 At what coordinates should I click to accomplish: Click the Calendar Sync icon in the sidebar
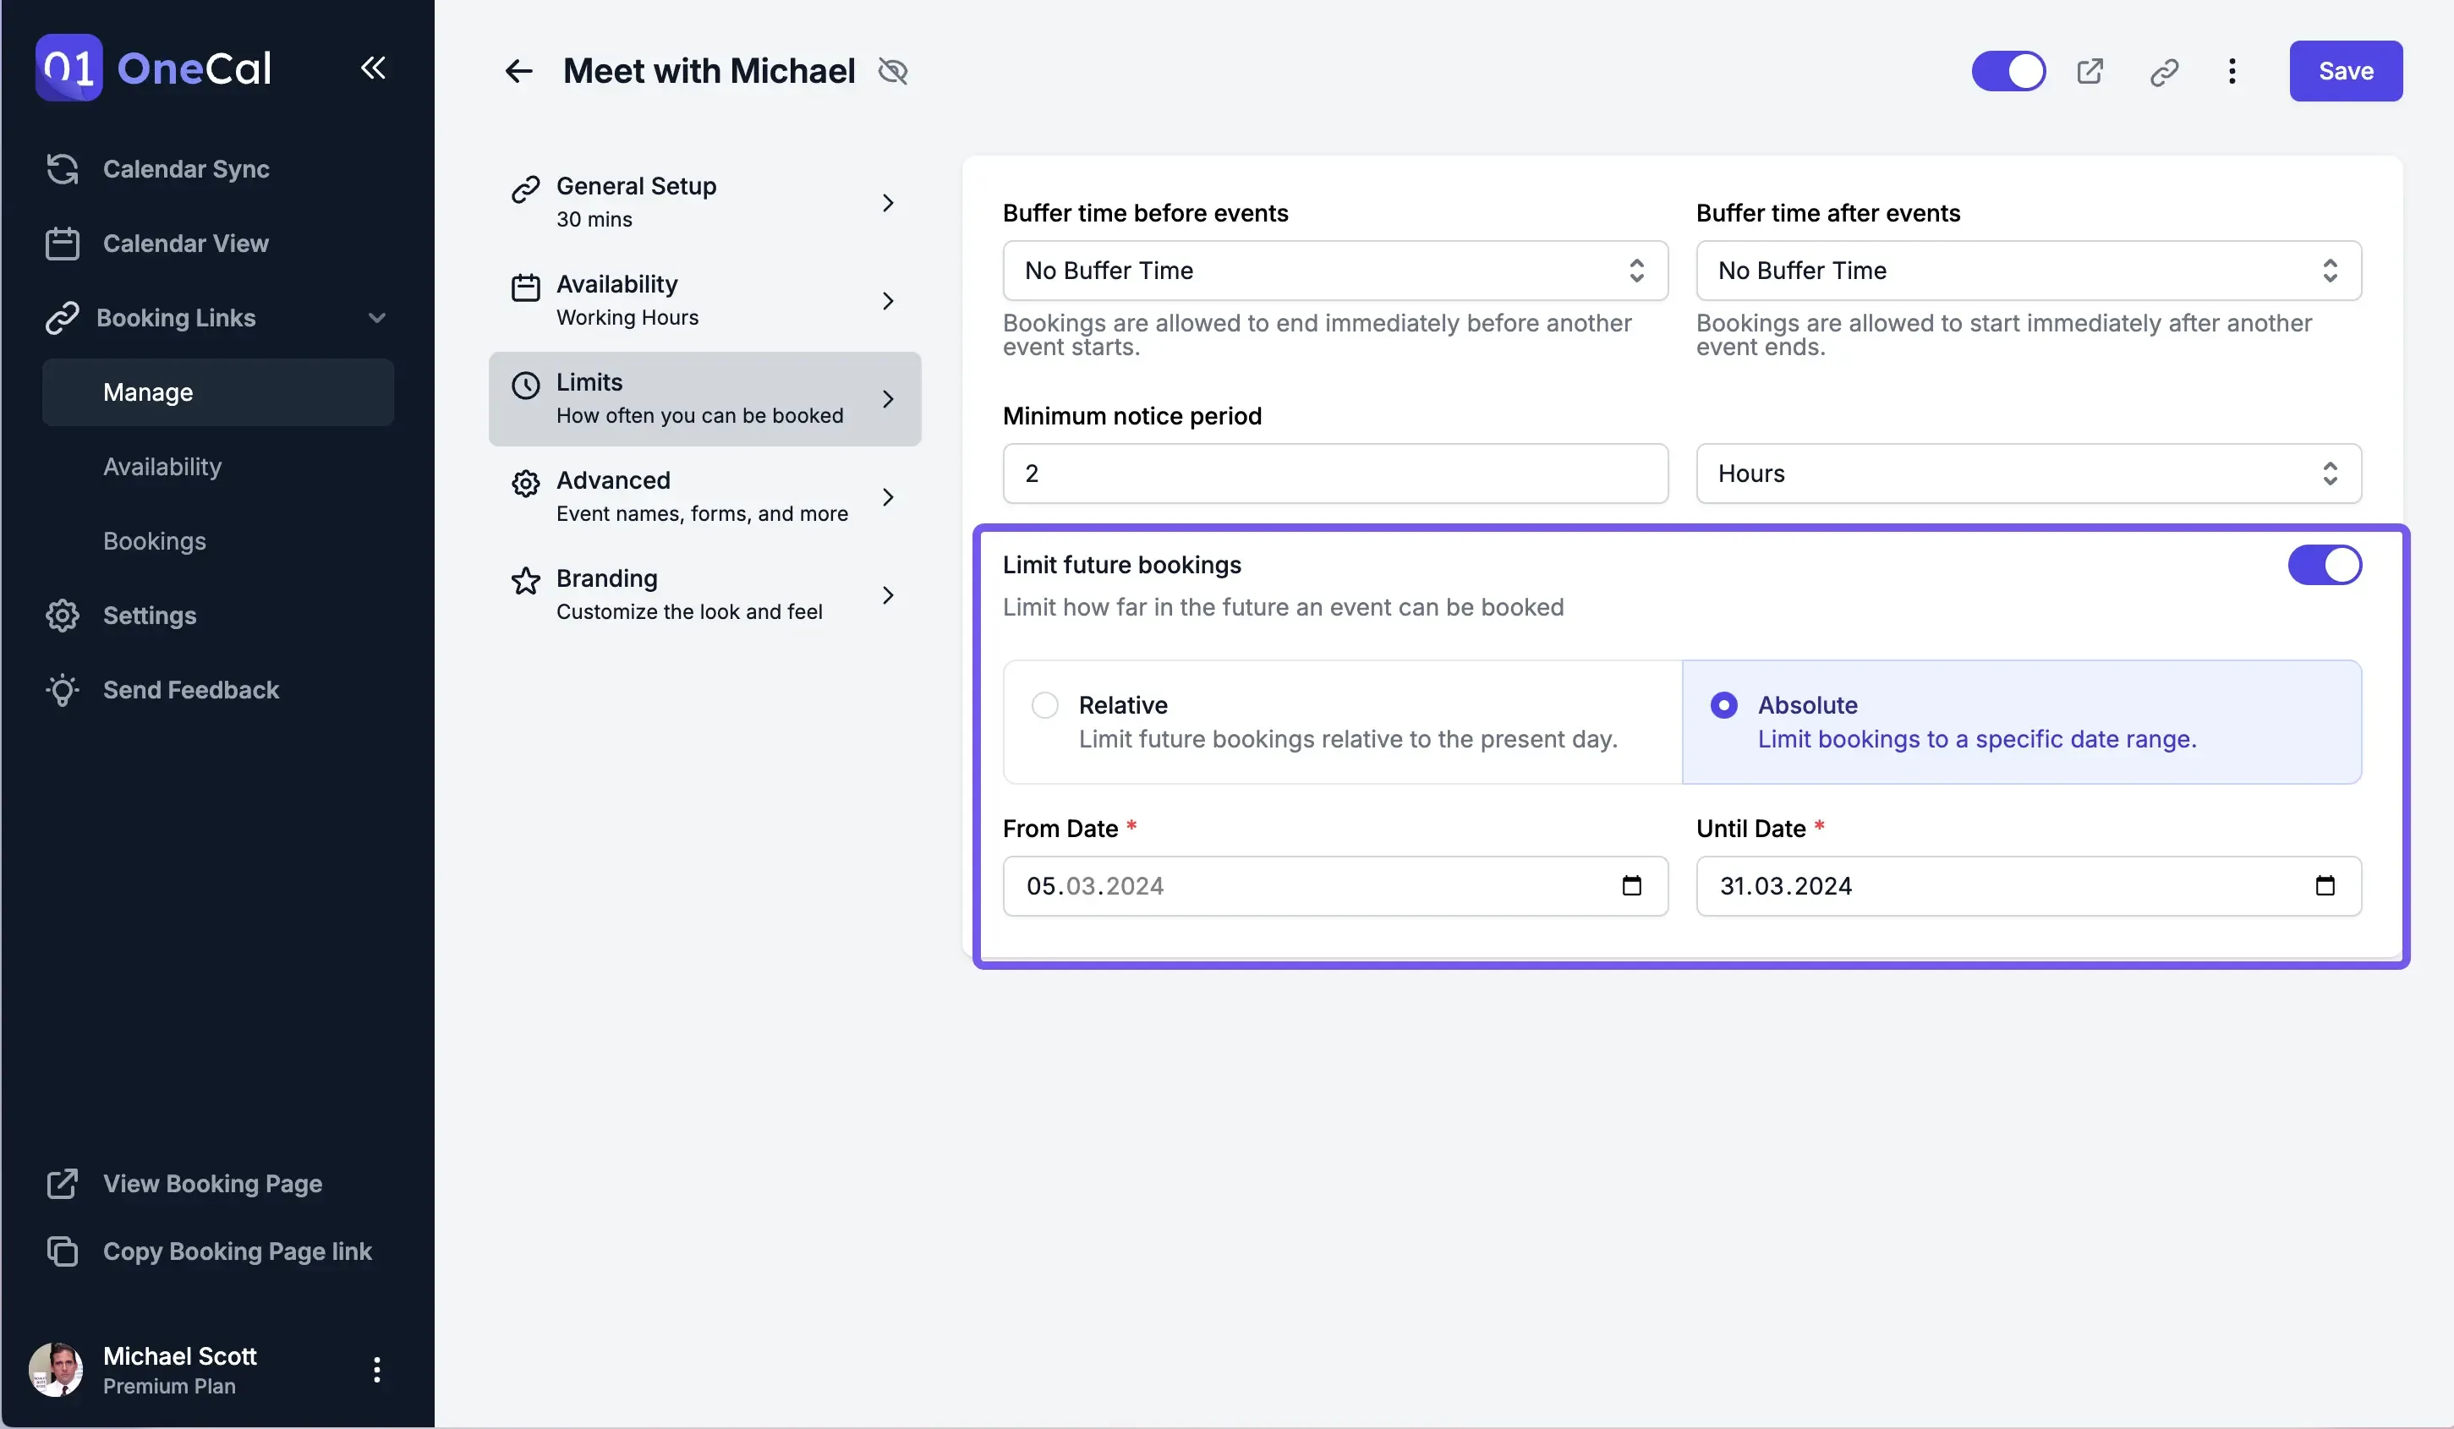click(x=62, y=168)
